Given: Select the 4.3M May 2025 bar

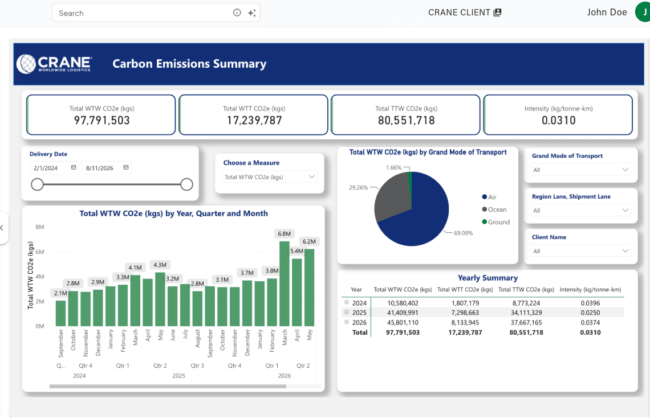Looking at the screenshot, I should (160, 299).
